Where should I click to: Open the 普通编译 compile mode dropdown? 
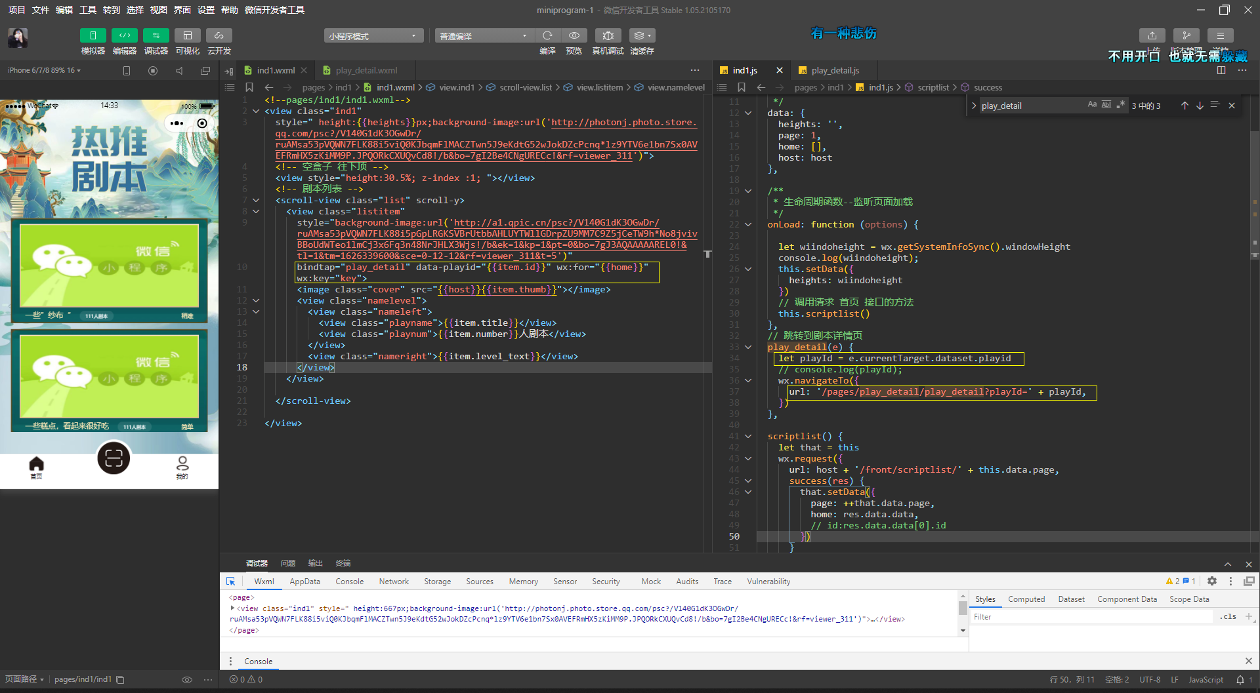[x=484, y=36]
